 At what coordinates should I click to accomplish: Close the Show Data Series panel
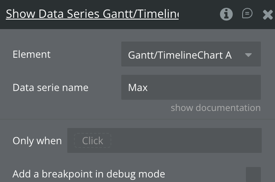point(268,15)
